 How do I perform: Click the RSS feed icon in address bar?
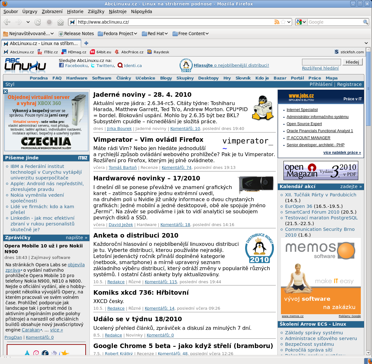(x=277, y=22)
